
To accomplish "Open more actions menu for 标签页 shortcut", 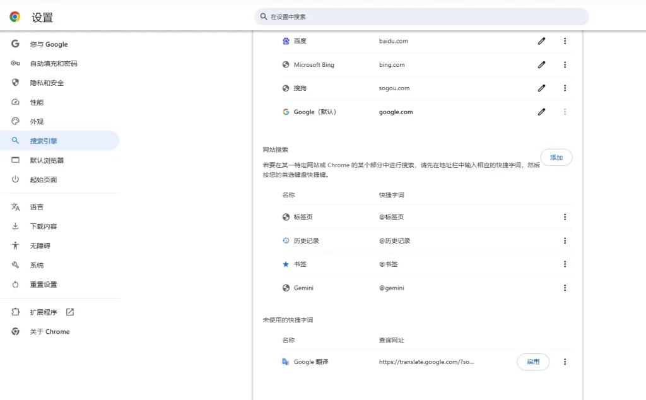I will tap(565, 217).
